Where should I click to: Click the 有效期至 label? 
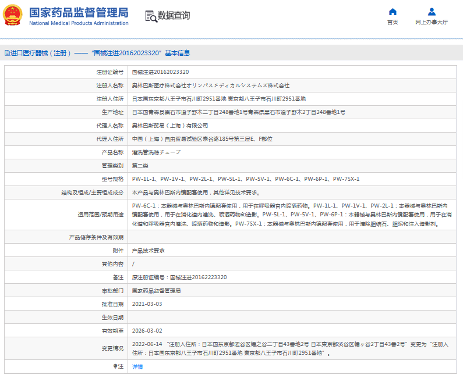click(x=112, y=331)
